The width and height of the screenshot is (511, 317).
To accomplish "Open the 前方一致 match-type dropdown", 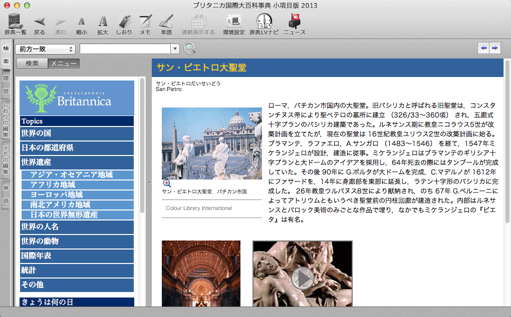I will [x=46, y=49].
